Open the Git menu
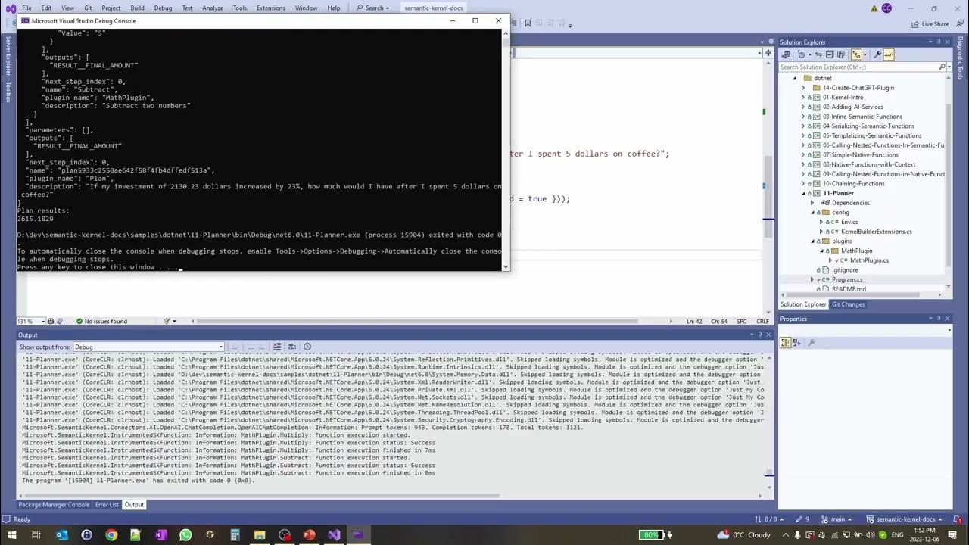This screenshot has height=545, width=969. pos(89,8)
